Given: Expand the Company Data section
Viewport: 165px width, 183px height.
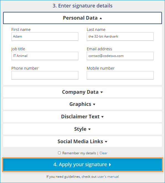Looking at the screenshot, I should tap(82, 92).
